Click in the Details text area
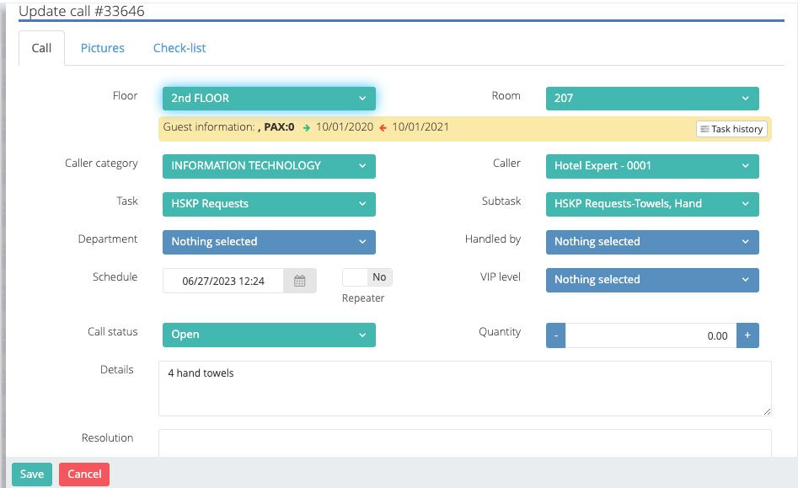The width and height of the screenshot is (798, 488). (464, 389)
